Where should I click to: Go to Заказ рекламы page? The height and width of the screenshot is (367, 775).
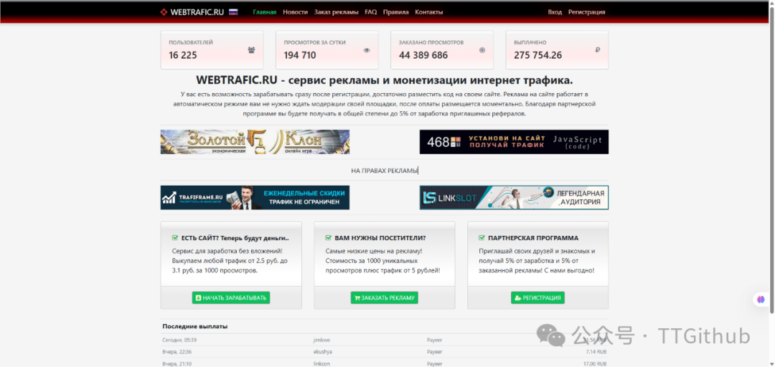[x=336, y=12]
